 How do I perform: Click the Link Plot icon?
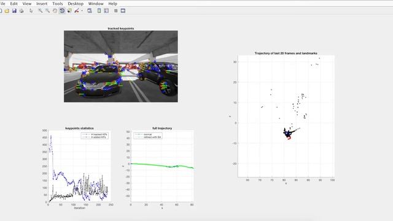pyautogui.click(x=90, y=11)
